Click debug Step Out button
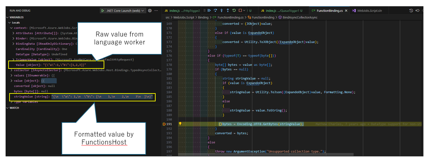Image resolution: width=430 pixels, height=157 pixels. (x=228, y=11)
